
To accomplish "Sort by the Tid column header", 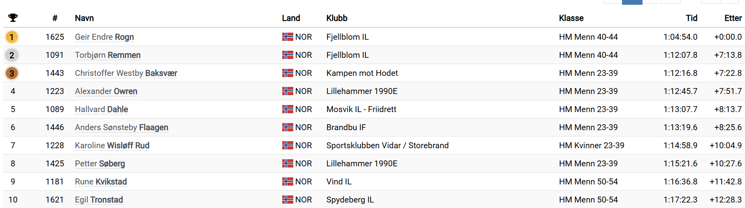I will pyautogui.click(x=691, y=18).
